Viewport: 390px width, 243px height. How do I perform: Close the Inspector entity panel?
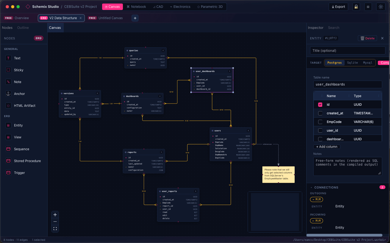click(x=382, y=38)
